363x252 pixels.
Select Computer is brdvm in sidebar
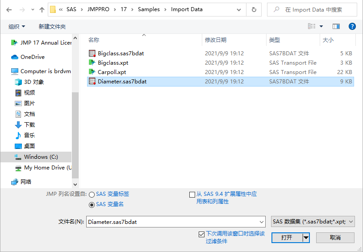(x=41, y=71)
